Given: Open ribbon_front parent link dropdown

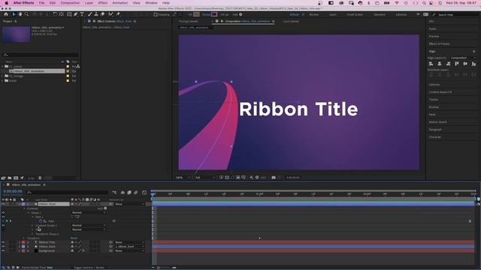Looking at the screenshot, I should (x=129, y=204).
